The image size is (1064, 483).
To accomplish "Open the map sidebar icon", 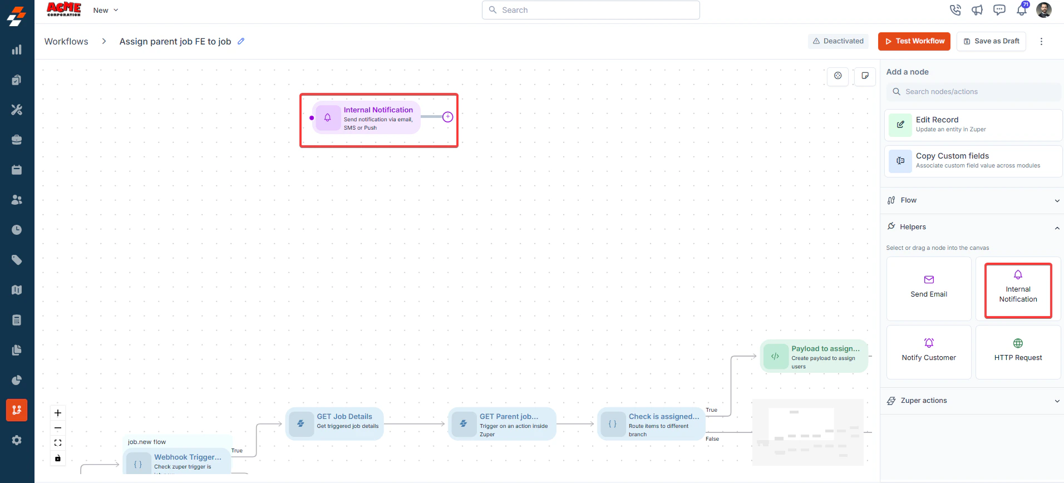I will click(17, 290).
